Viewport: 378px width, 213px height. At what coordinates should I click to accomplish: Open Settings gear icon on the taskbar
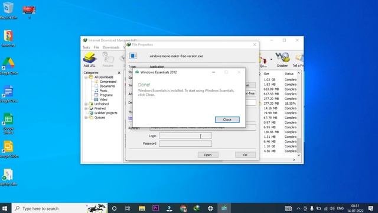[x=210, y=208]
